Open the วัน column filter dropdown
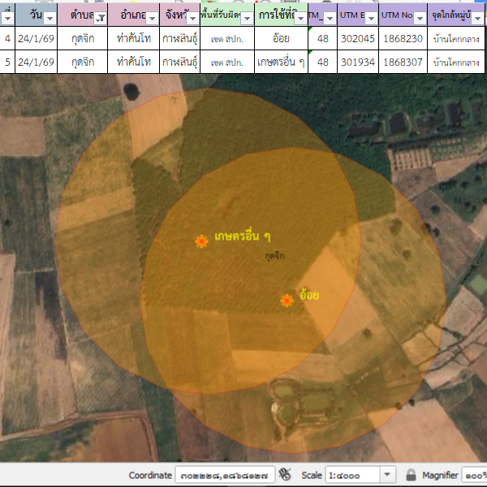This screenshot has height=487, width=487. (49, 18)
